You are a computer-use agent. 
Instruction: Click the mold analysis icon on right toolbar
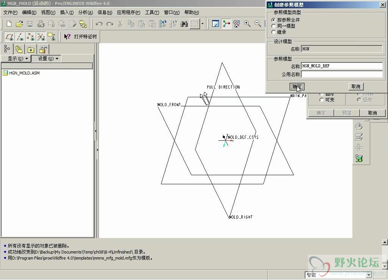359,126
